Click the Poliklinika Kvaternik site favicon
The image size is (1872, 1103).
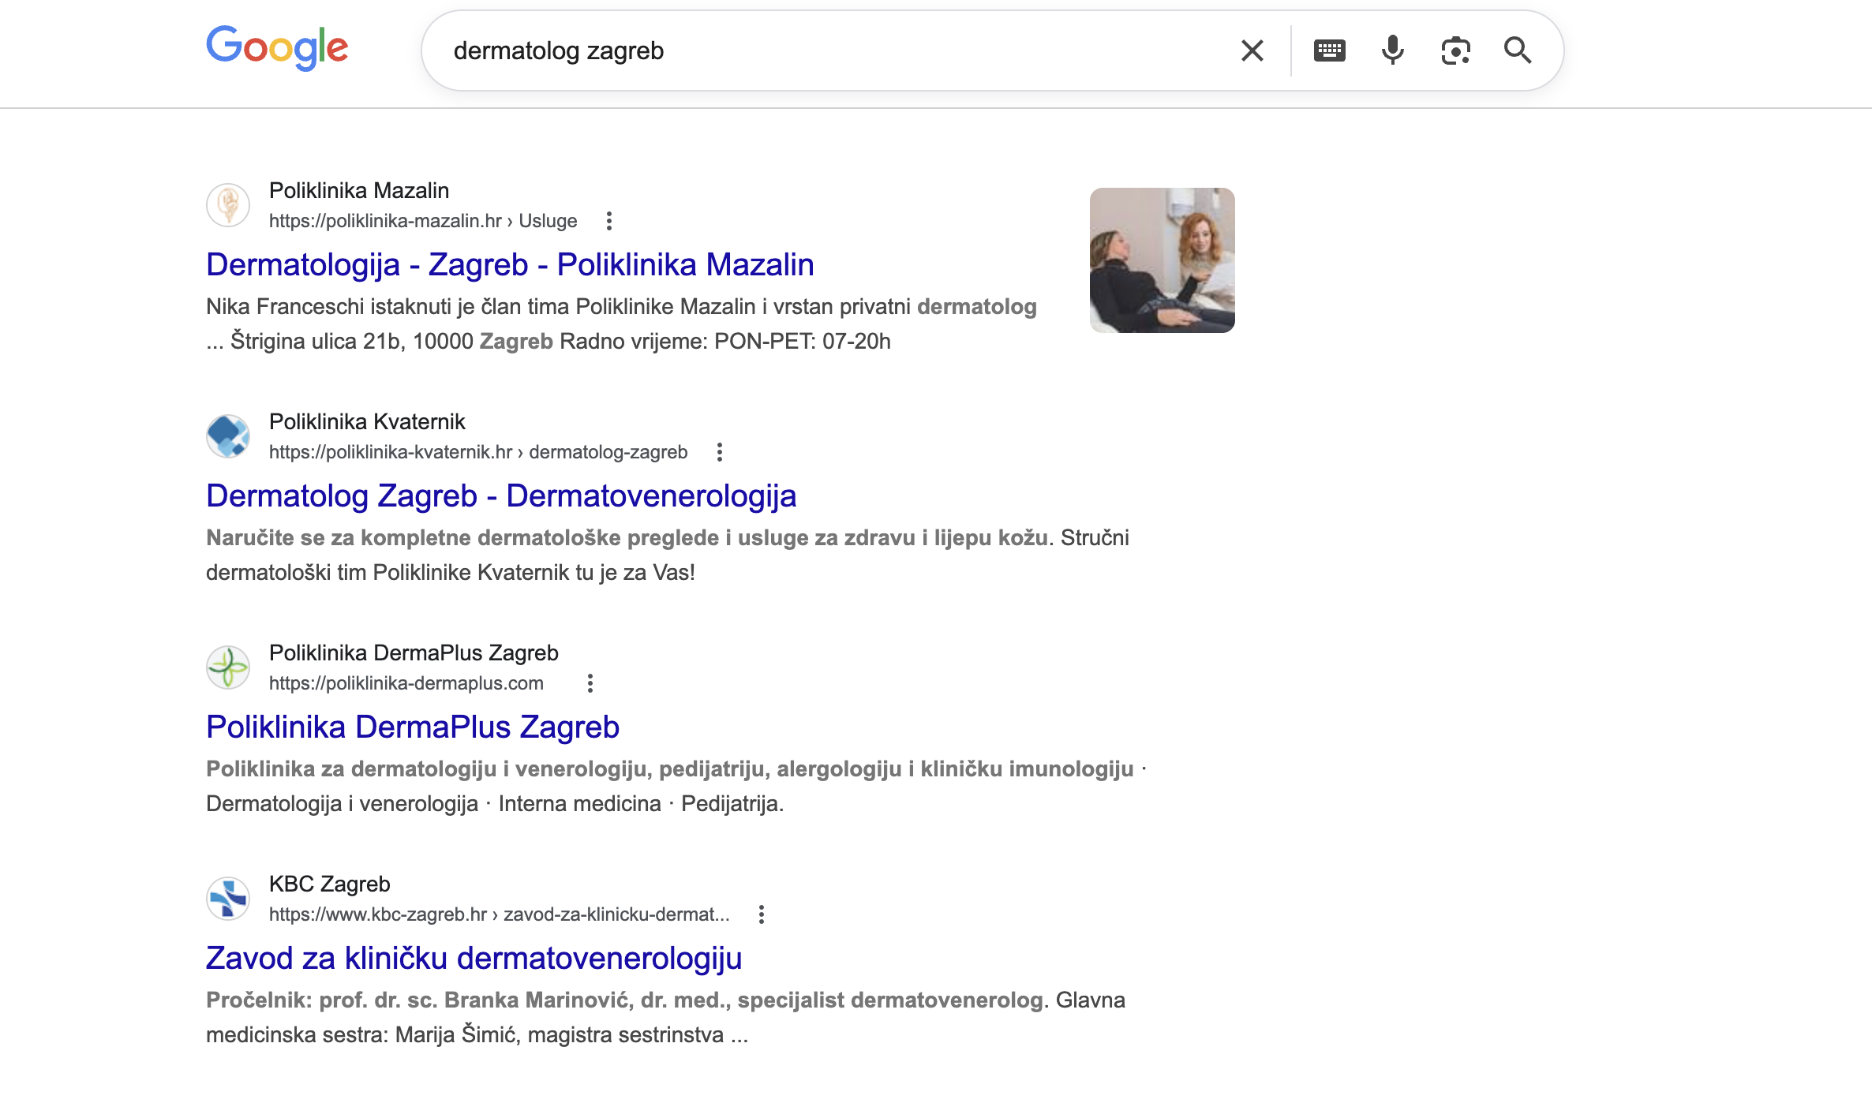coord(228,436)
